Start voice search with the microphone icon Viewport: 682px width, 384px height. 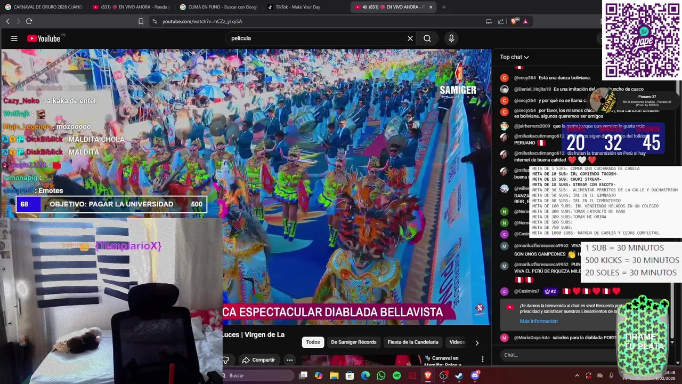coord(451,38)
